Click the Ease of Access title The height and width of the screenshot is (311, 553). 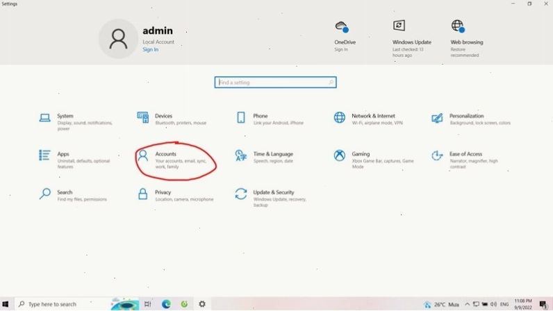(466, 154)
